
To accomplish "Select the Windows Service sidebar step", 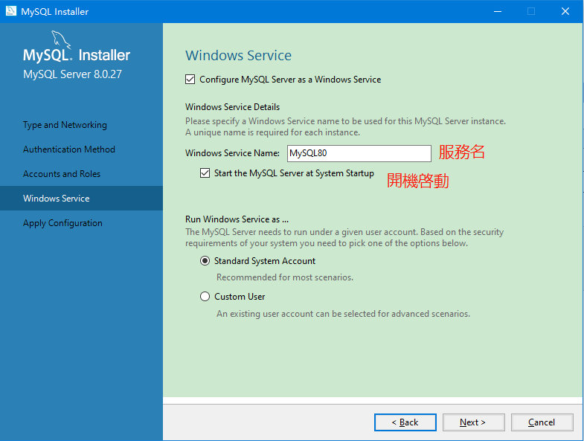I will point(81,198).
